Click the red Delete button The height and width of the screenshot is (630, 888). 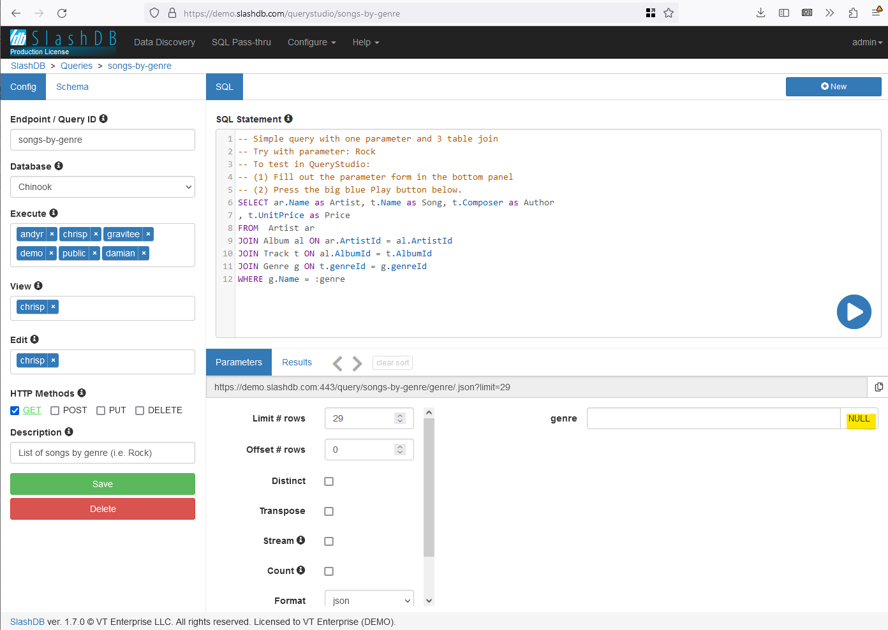click(103, 509)
